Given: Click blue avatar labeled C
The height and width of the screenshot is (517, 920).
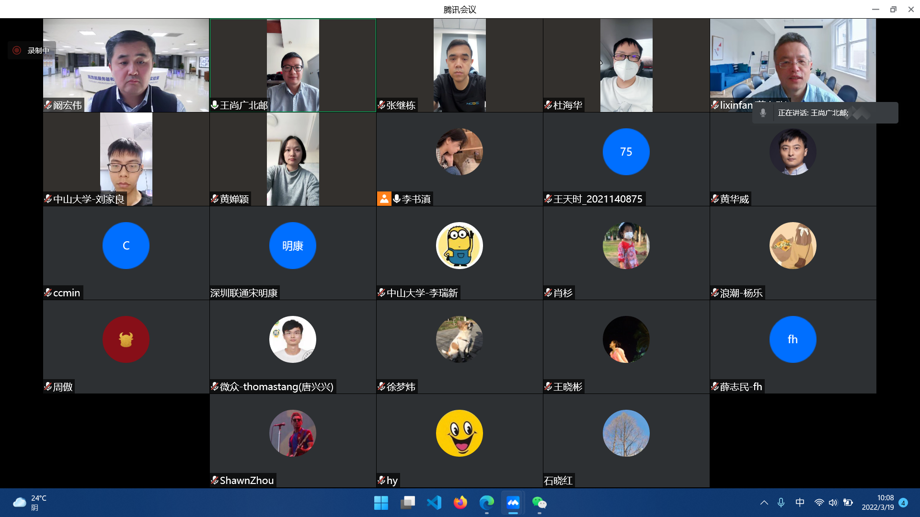Looking at the screenshot, I should [126, 246].
